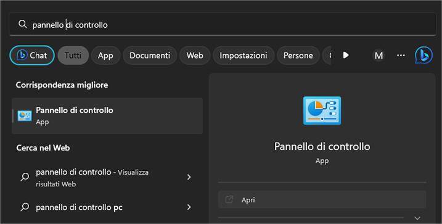The height and width of the screenshot is (224, 442).
Task: Click Apri to open Control Panel
Action: 322,200
